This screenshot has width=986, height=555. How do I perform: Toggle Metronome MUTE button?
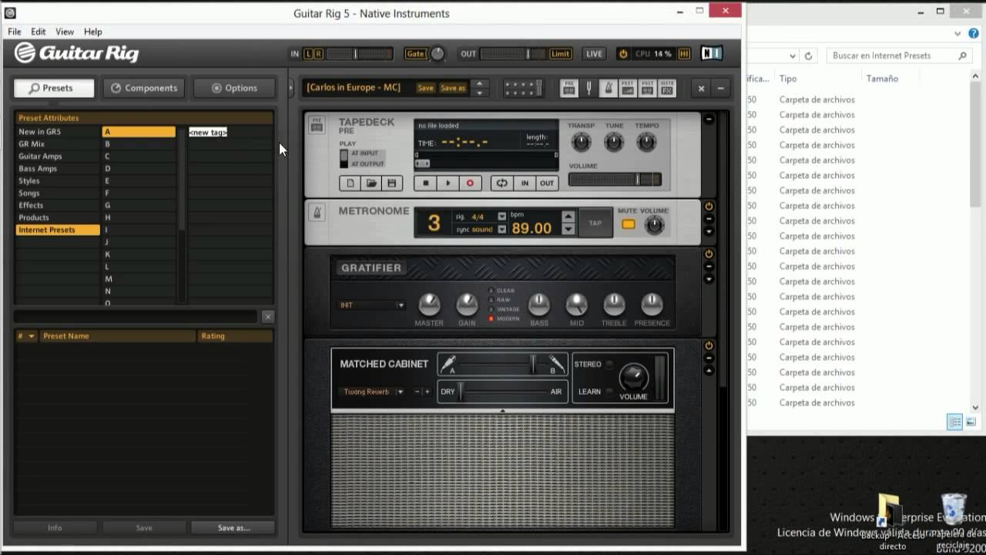[629, 224]
